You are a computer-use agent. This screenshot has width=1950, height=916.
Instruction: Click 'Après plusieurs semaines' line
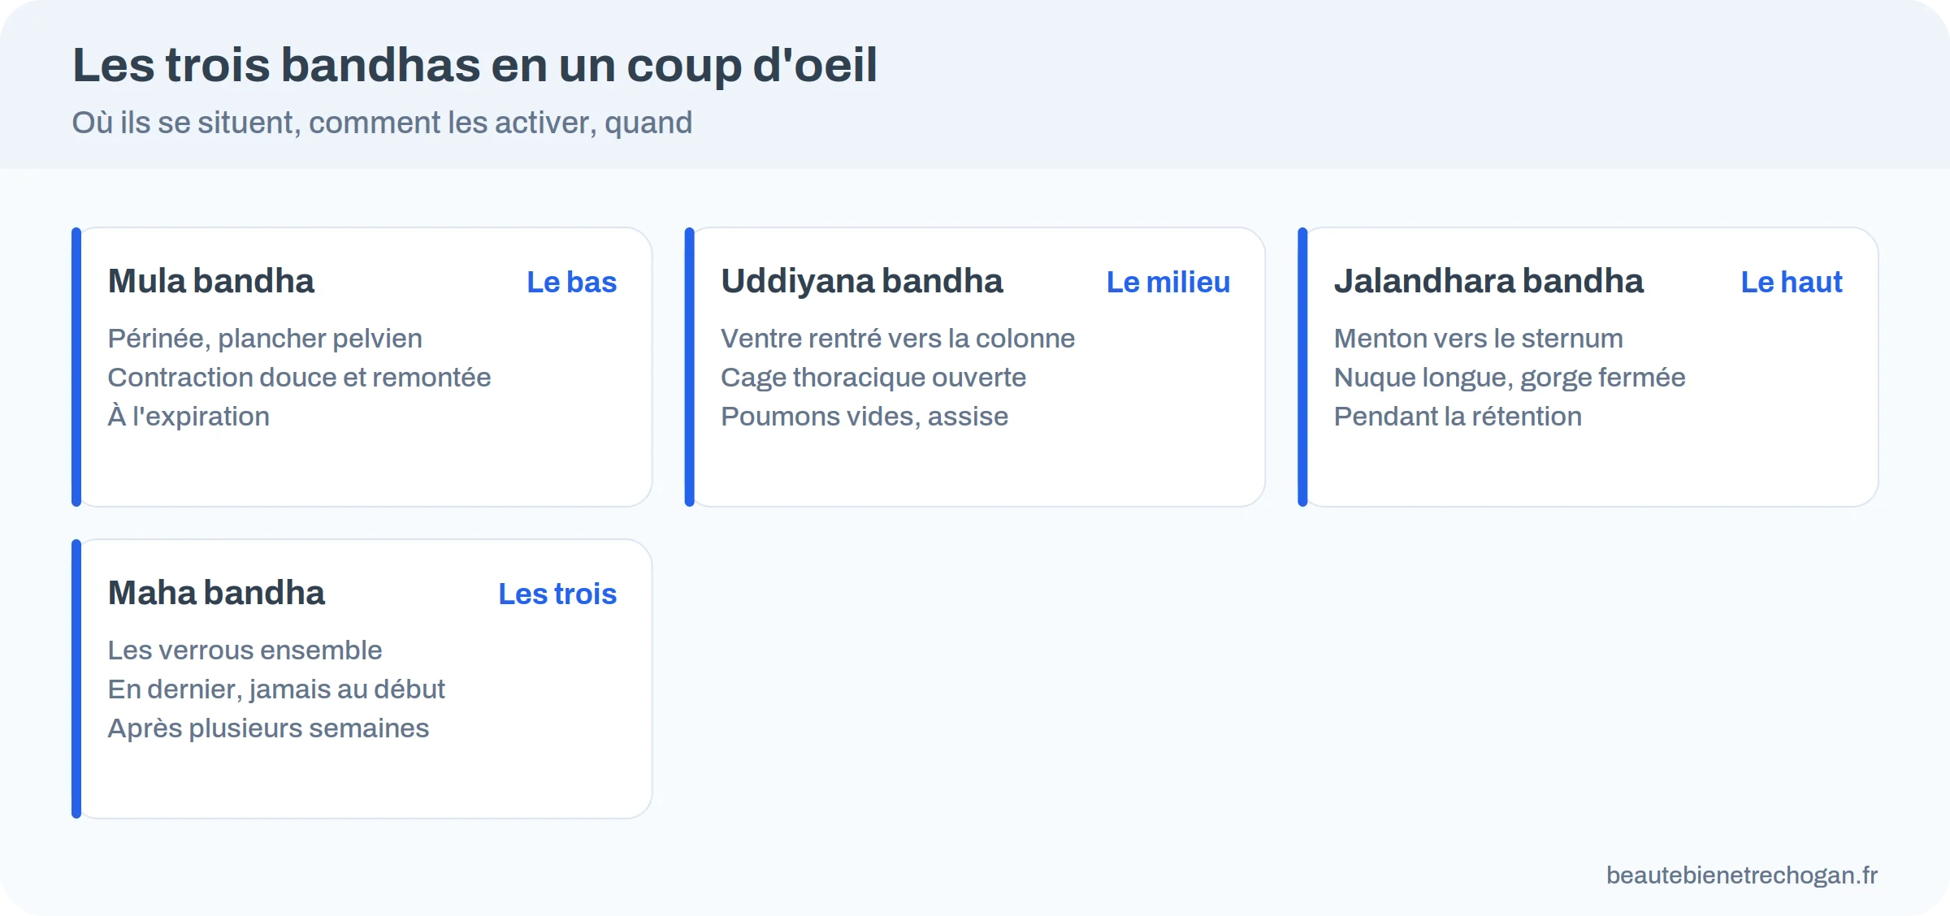[x=268, y=728]
